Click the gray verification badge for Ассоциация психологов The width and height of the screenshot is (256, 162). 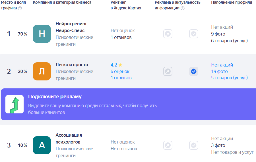point(194,145)
